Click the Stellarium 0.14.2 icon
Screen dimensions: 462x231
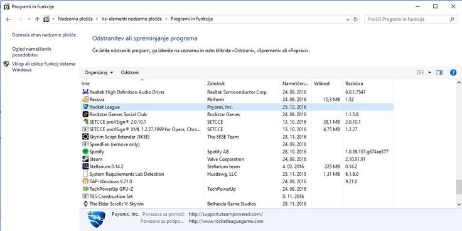pyautogui.click(x=85, y=166)
